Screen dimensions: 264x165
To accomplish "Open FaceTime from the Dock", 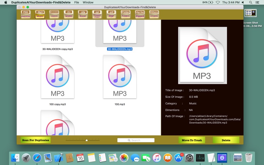I will [146, 158].
